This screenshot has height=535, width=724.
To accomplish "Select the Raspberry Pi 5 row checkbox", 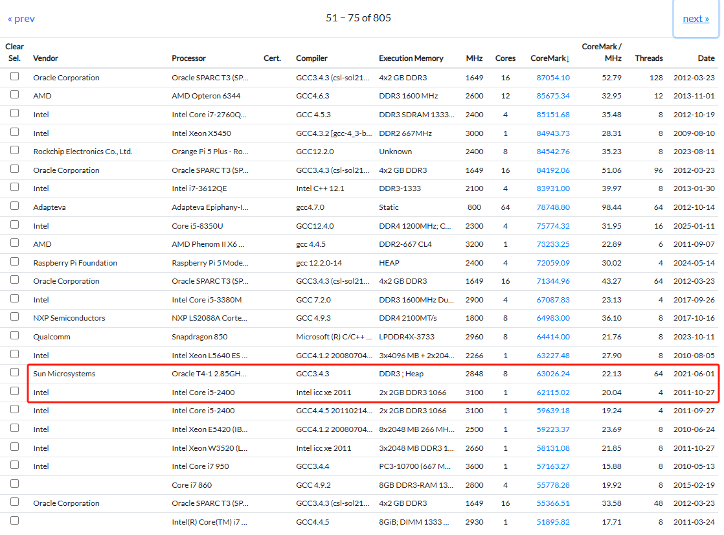I will (15, 262).
